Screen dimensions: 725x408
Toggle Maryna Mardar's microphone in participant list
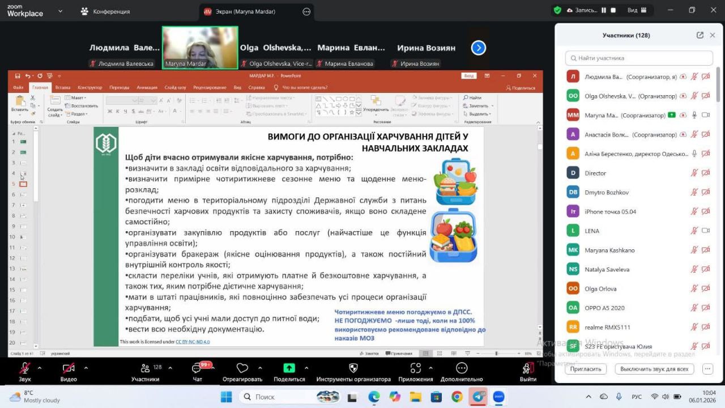(x=694, y=115)
